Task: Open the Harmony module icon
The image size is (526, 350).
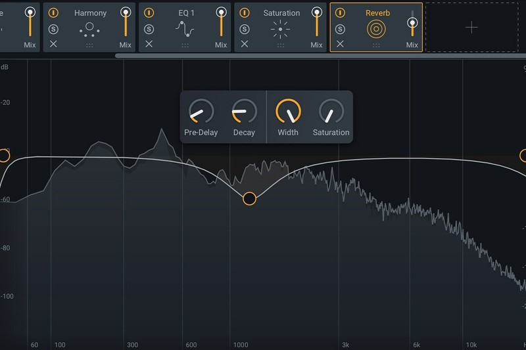Action: pos(90,29)
